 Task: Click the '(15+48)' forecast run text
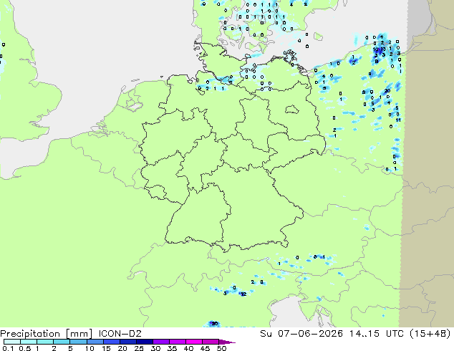[430, 334]
